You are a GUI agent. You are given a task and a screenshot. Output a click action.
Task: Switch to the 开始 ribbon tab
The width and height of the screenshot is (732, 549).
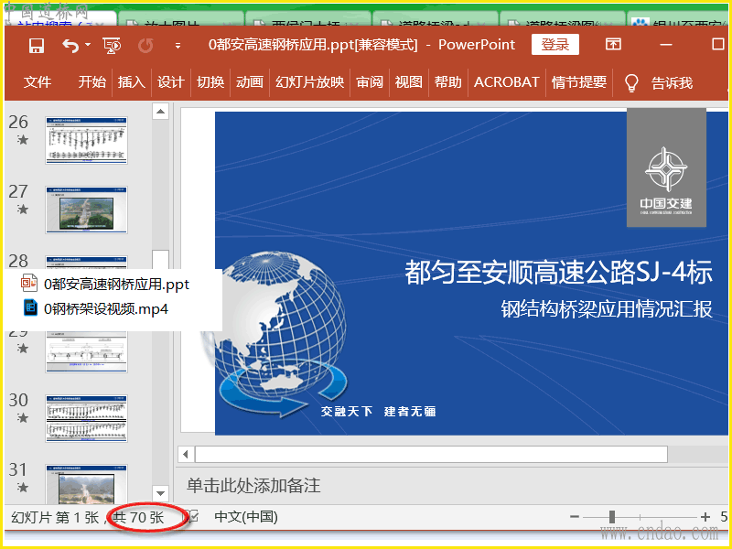click(92, 82)
